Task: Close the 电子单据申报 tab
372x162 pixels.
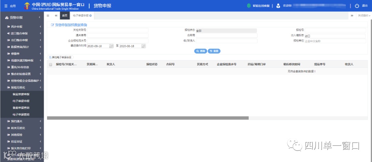Action: [90, 16]
